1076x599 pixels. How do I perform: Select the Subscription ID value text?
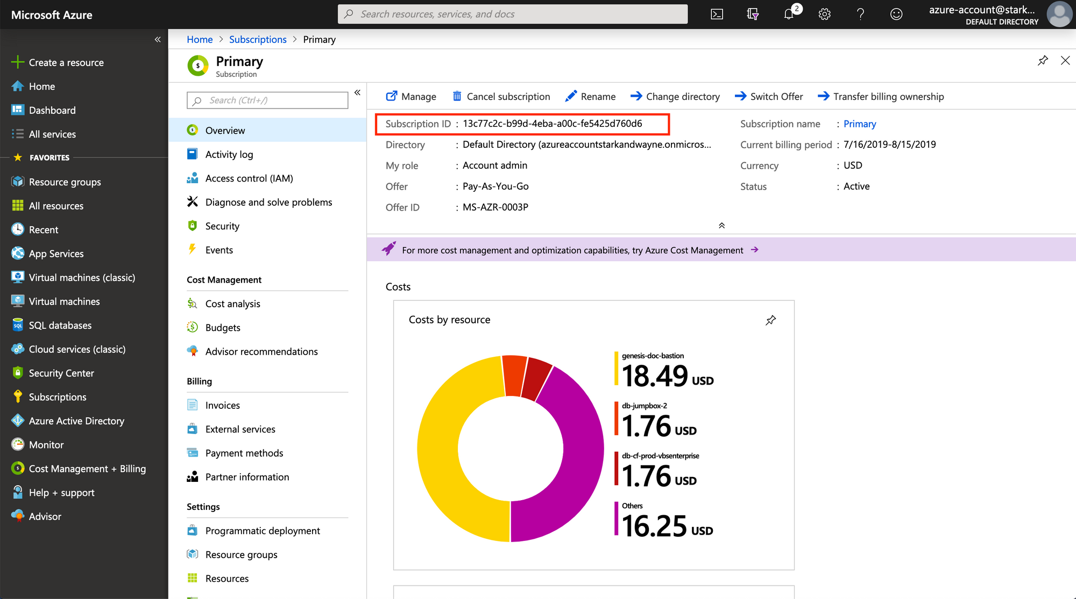pos(553,124)
